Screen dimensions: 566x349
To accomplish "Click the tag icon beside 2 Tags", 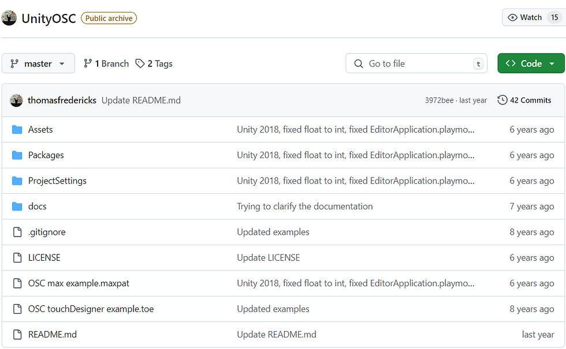I will point(140,63).
